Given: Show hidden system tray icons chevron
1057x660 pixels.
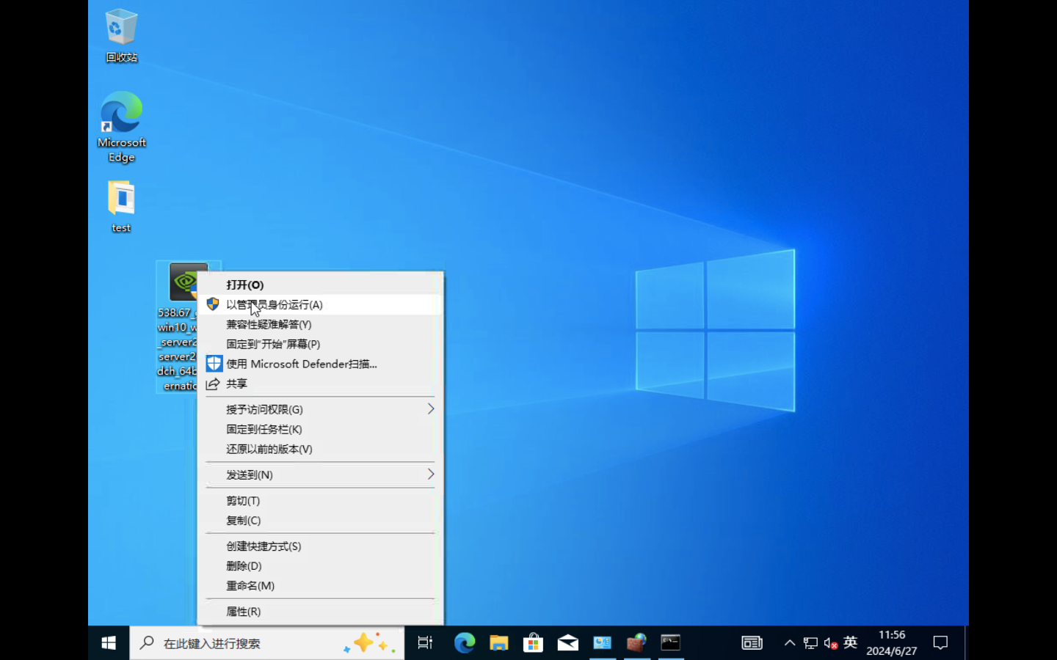Looking at the screenshot, I should point(790,643).
